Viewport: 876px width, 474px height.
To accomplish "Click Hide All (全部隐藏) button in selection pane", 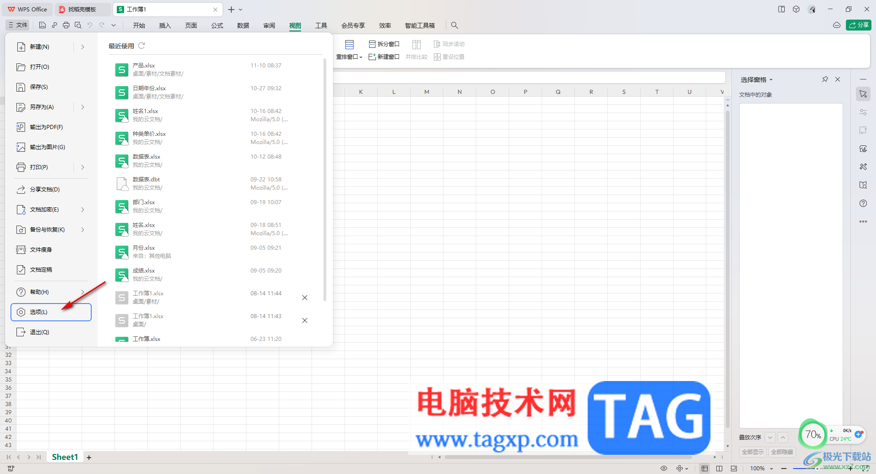I will pos(782,452).
